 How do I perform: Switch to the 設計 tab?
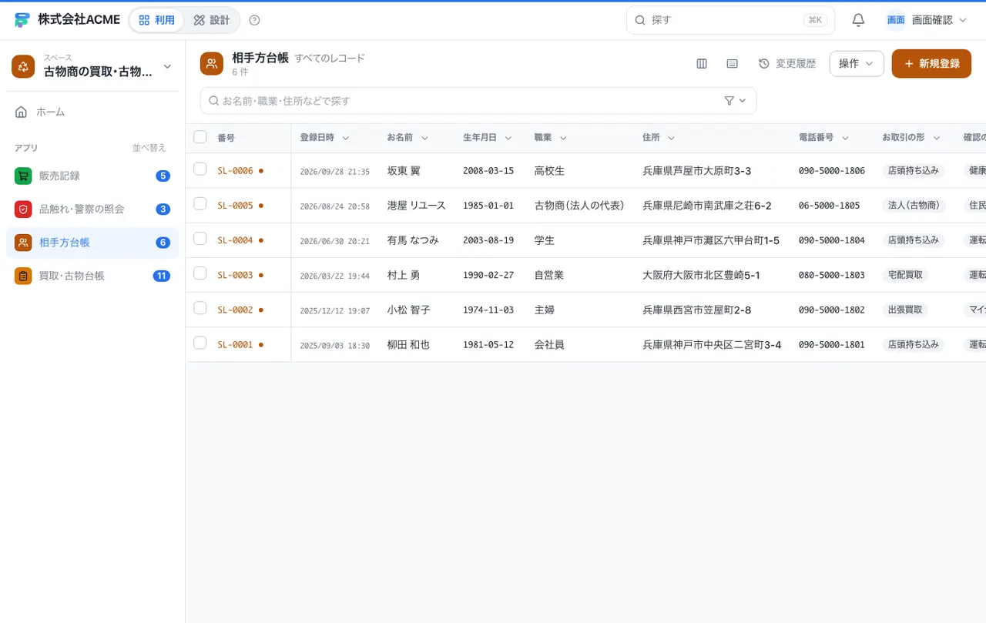point(212,20)
